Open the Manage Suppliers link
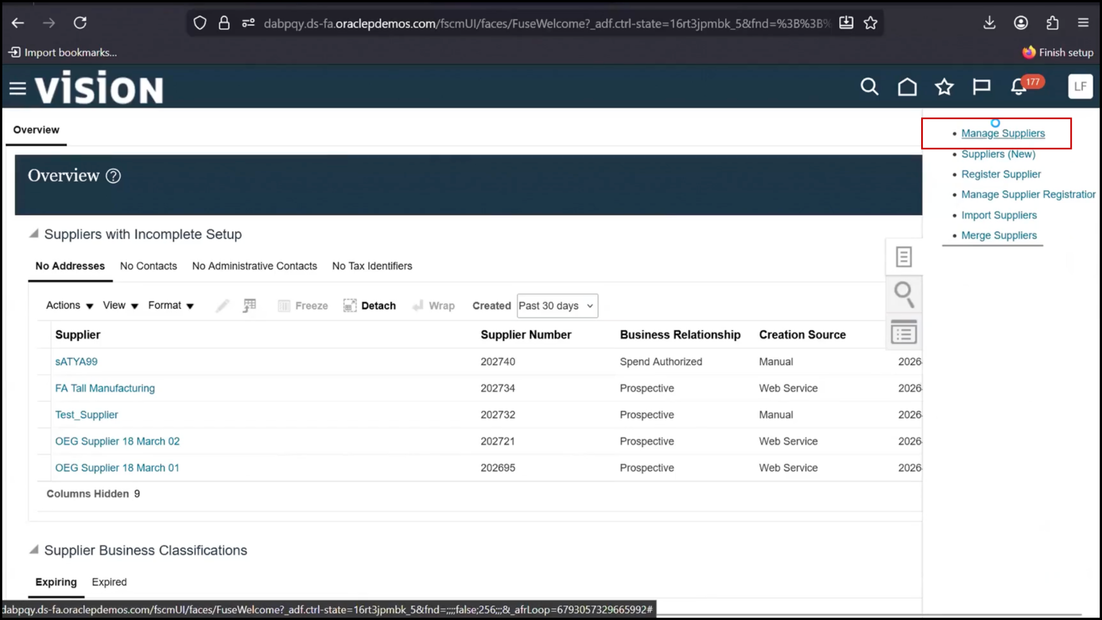The height and width of the screenshot is (620, 1102). 1003,133
